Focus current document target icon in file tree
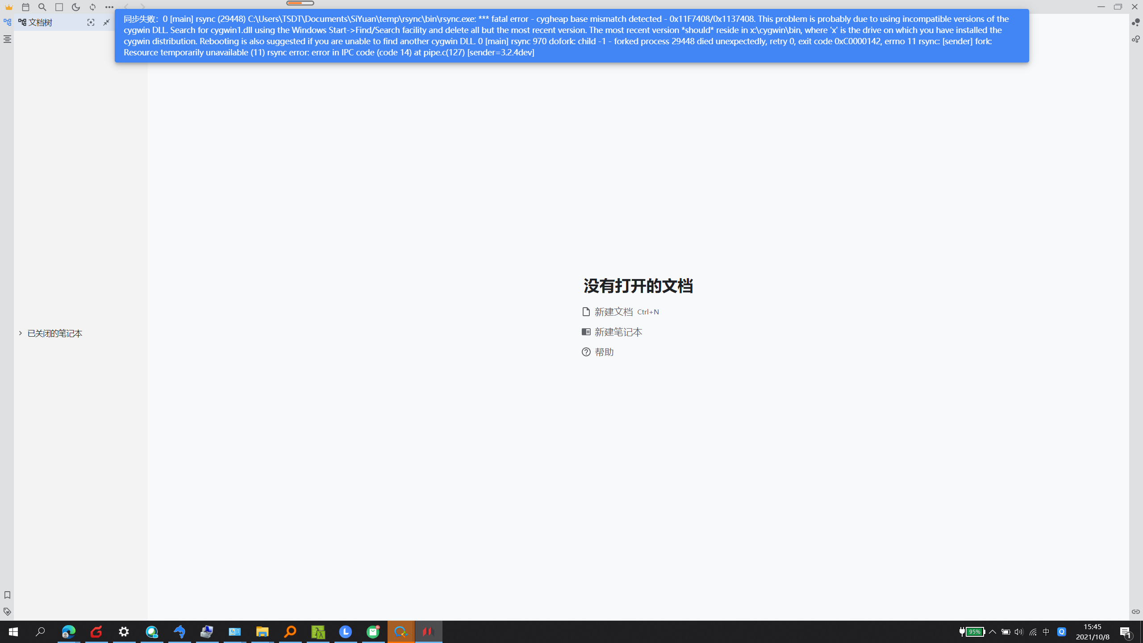The width and height of the screenshot is (1143, 643). pyautogui.click(x=91, y=22)
